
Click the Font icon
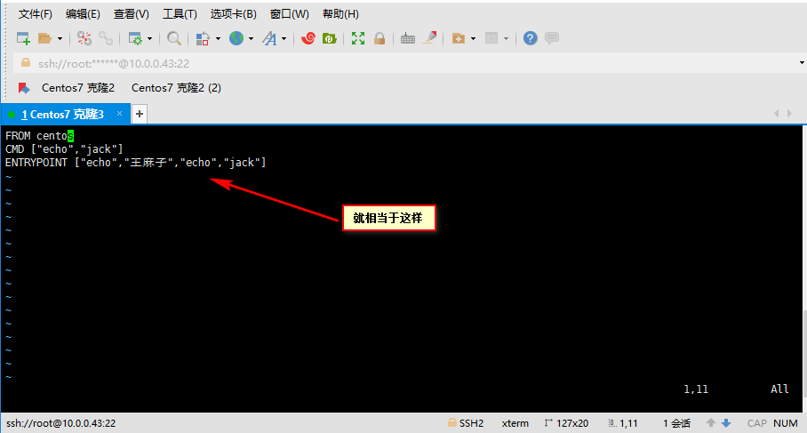click(x=269, y=38)
